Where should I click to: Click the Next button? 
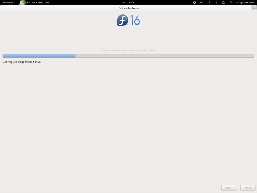[x=248, y=188]
